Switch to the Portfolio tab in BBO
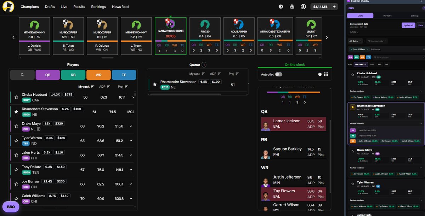 pyautogui.click(x=387, y=16)
